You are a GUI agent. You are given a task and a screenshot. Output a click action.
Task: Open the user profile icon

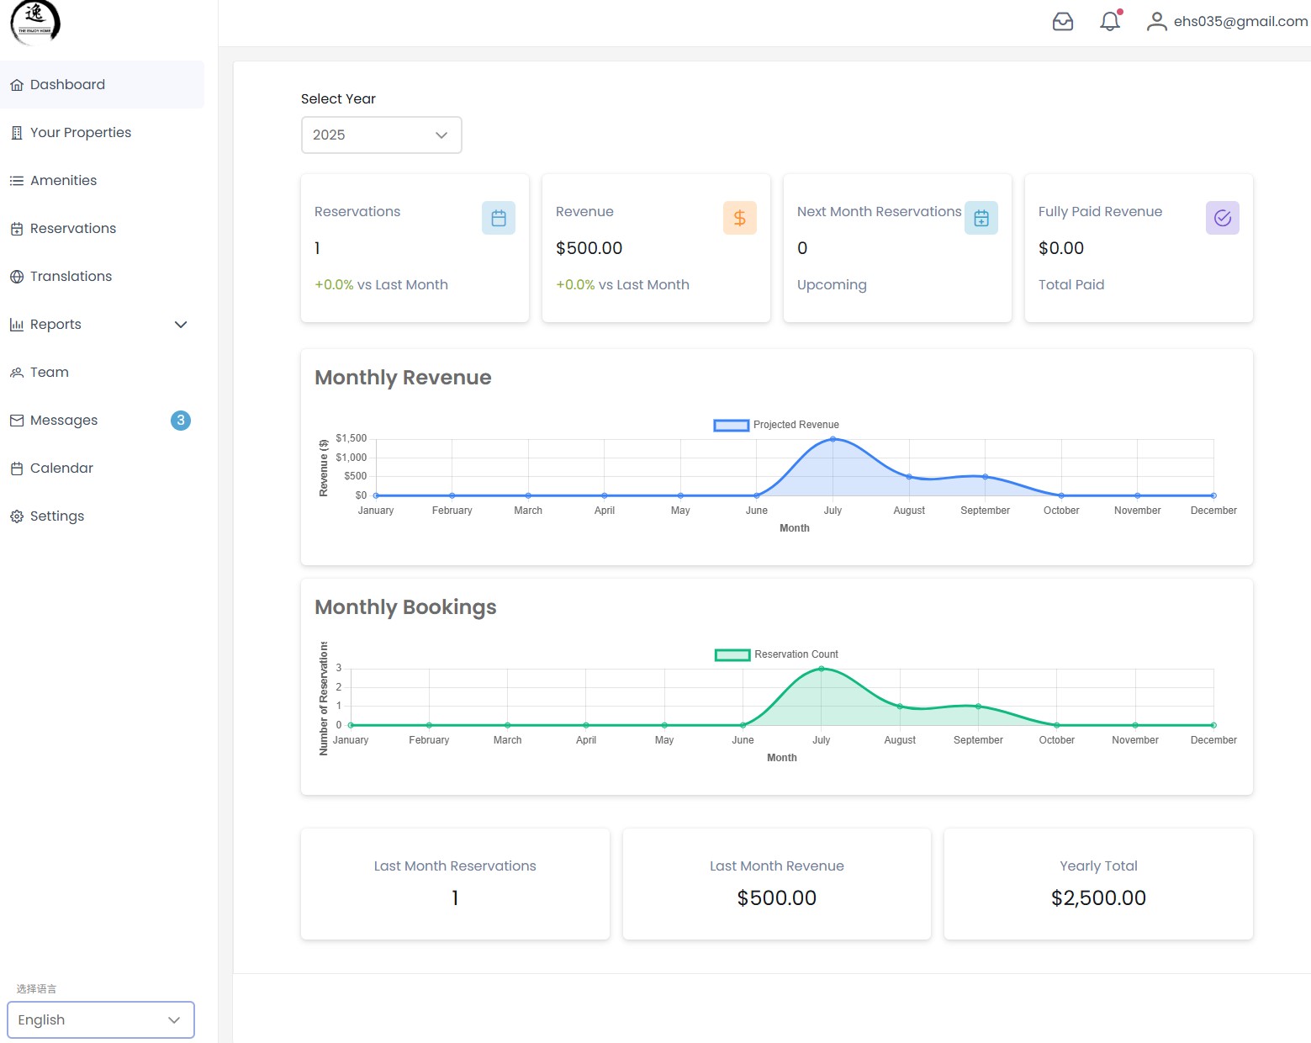(x=1156, y=22)
